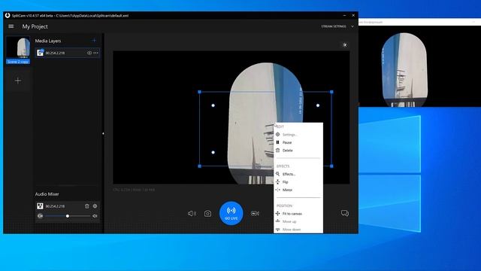Click the panel collapse handle beside Media Layers
This screenshot has height=271, width=481.
tap(103, 134)
